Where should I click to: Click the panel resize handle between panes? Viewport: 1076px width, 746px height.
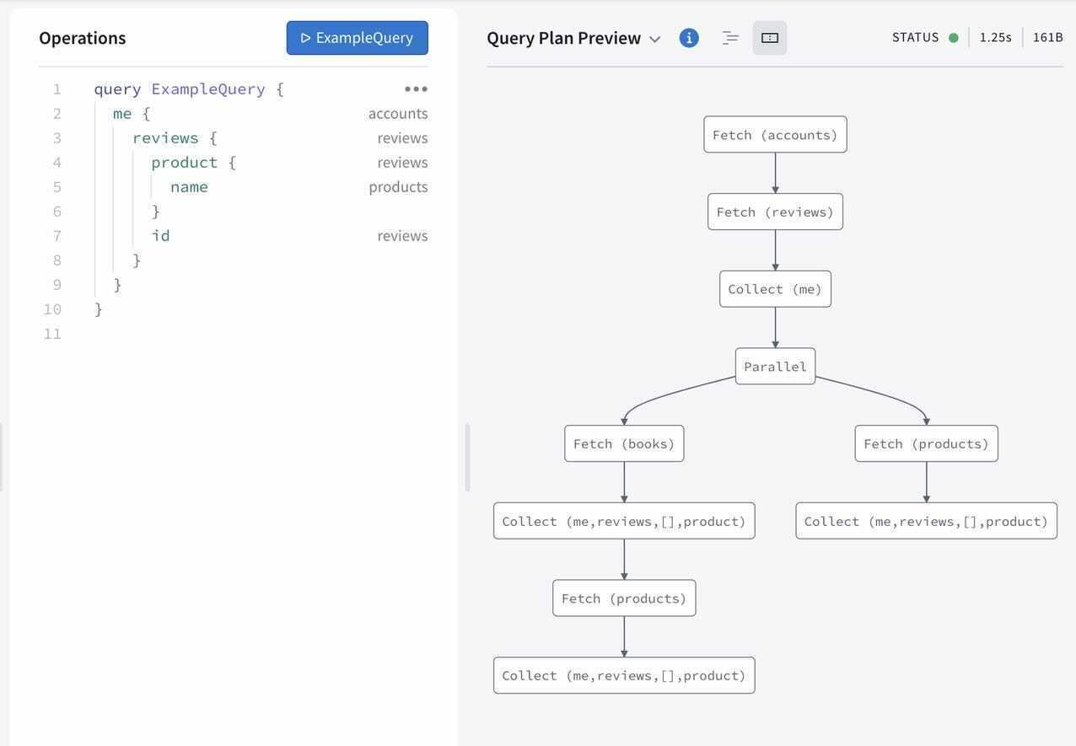(x=467, y=458)
